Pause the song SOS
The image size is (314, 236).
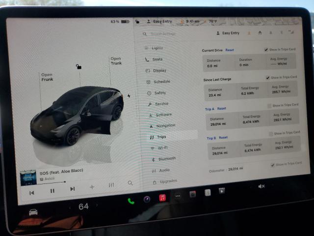52,191
